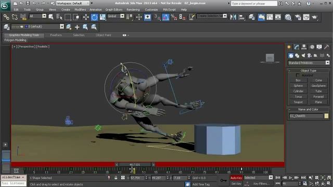
Task: Activate Select and Rotate tool
Action: click(x=94, y=17)
